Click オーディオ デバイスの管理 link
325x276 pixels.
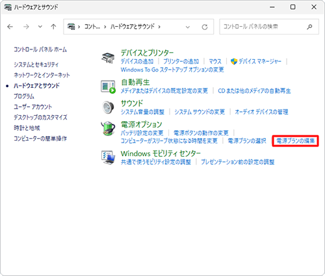(261, 112)
